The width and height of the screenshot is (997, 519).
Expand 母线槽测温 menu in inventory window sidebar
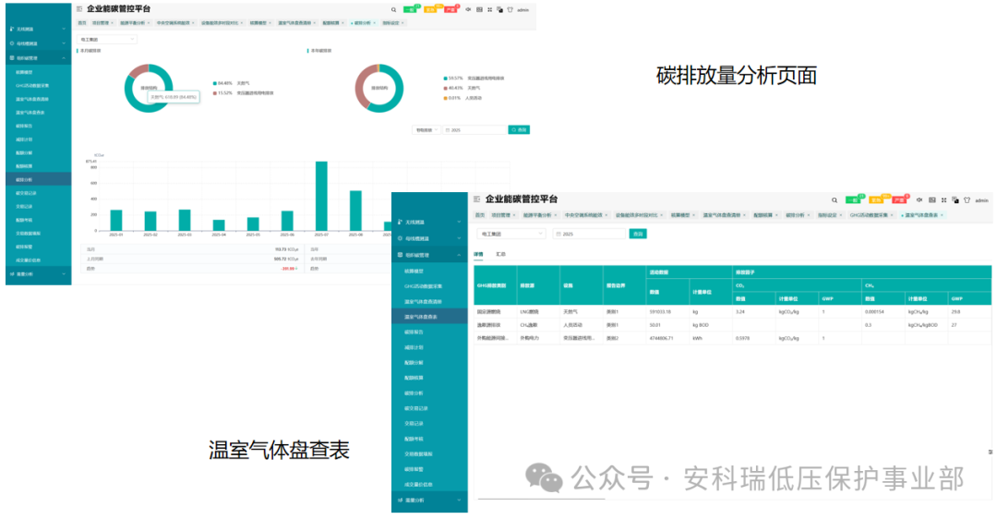[429, 238]
